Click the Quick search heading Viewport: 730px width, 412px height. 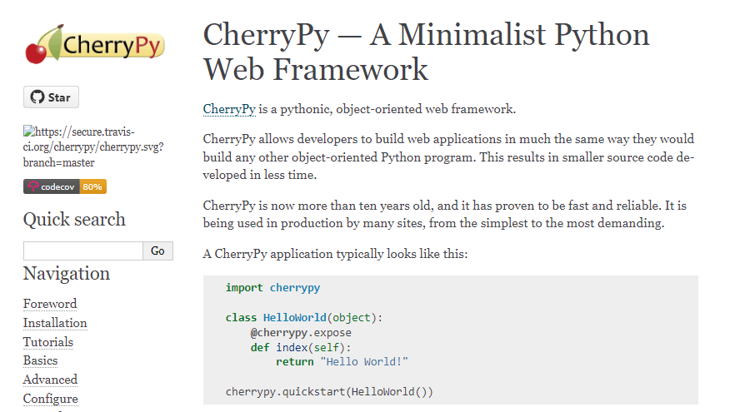(74, 220)
